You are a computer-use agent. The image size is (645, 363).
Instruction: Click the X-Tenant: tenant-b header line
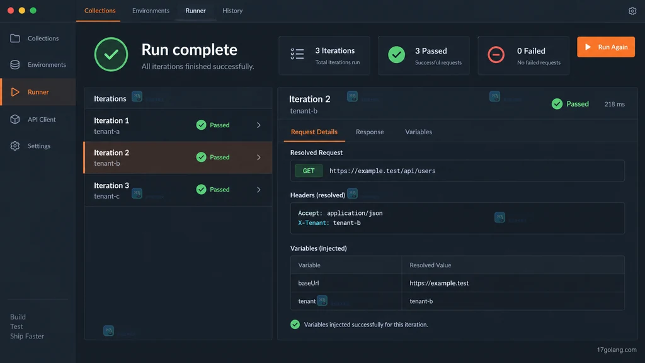pyautogui.click(x=329, y=223)
